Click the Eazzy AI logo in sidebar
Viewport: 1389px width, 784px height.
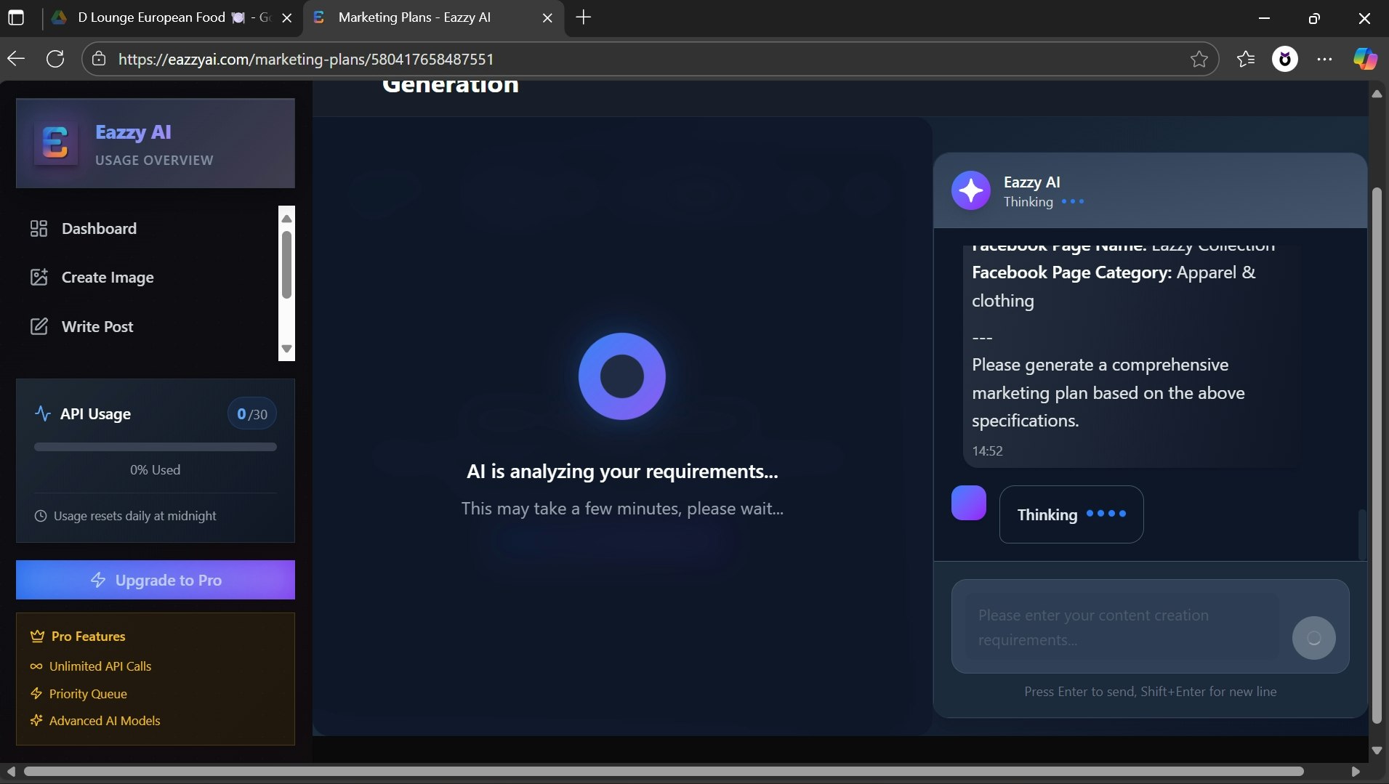[x=56, y=143]
